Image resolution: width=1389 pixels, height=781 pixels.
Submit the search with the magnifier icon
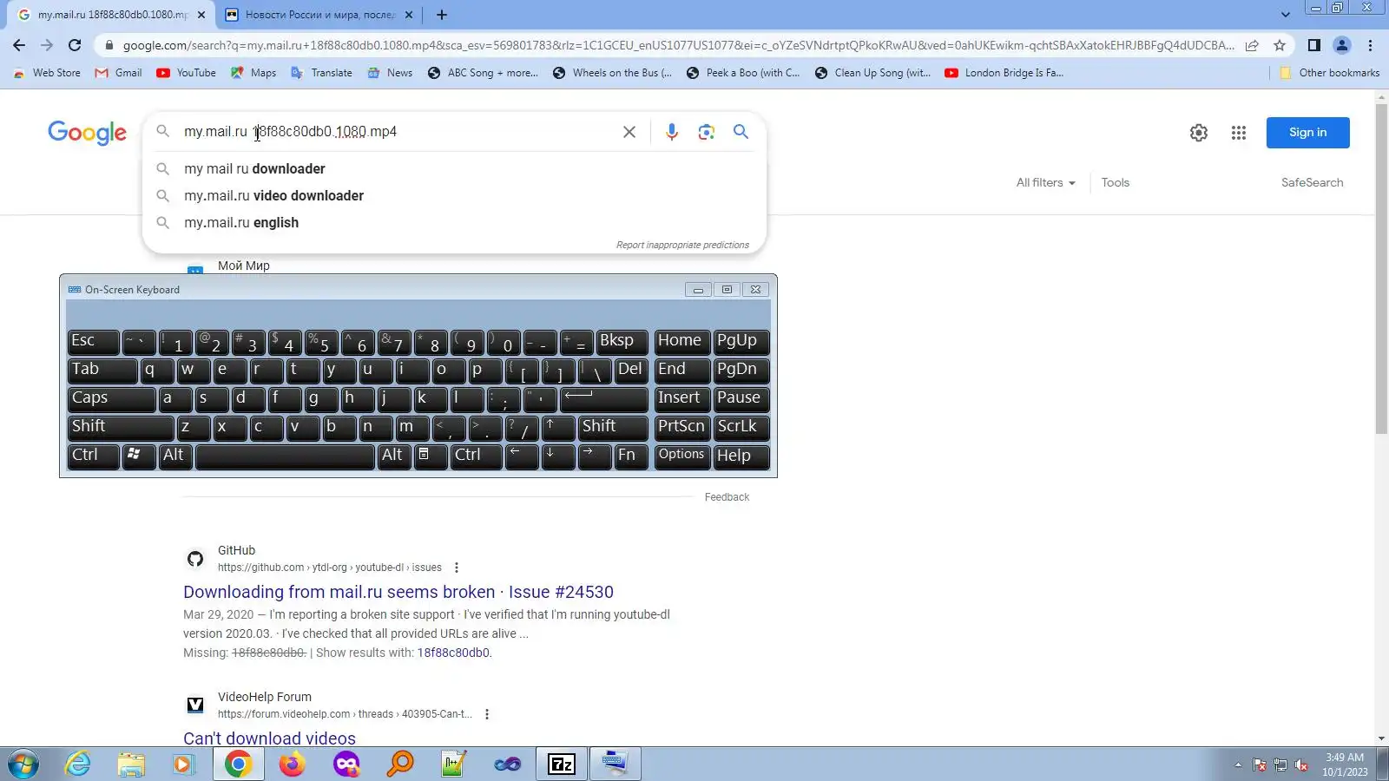(x=741, y=132)
